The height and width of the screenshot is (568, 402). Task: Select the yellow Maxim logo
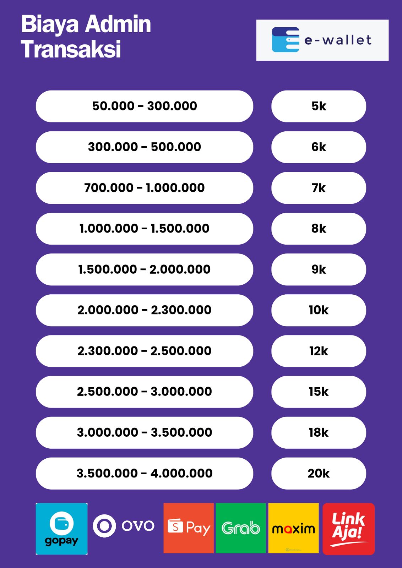[293, 528]
